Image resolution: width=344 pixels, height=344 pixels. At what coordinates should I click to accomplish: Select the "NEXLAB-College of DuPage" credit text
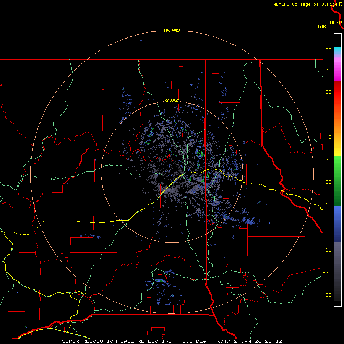pyautogui.click(x=305, y=4)
